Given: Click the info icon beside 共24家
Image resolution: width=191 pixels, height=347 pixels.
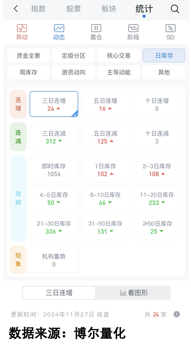Looking at the screenshot, I should tap(176, 314).
